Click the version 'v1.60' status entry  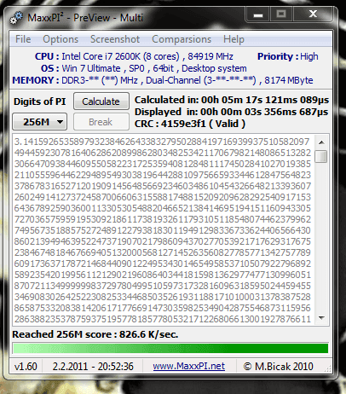point(26,366)
